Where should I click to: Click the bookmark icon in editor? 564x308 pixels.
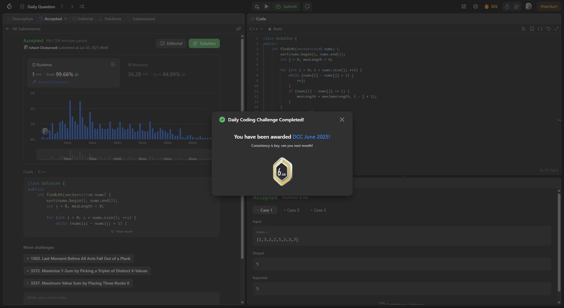532,29
